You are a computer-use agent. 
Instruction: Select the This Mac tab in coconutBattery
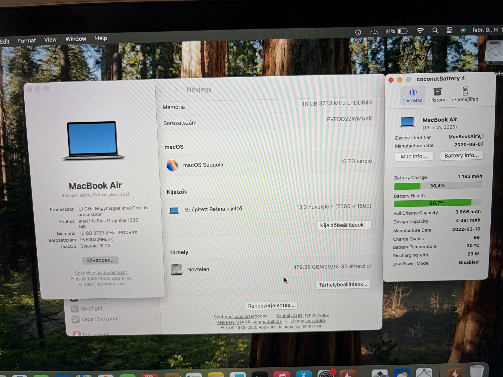[412, 95]
